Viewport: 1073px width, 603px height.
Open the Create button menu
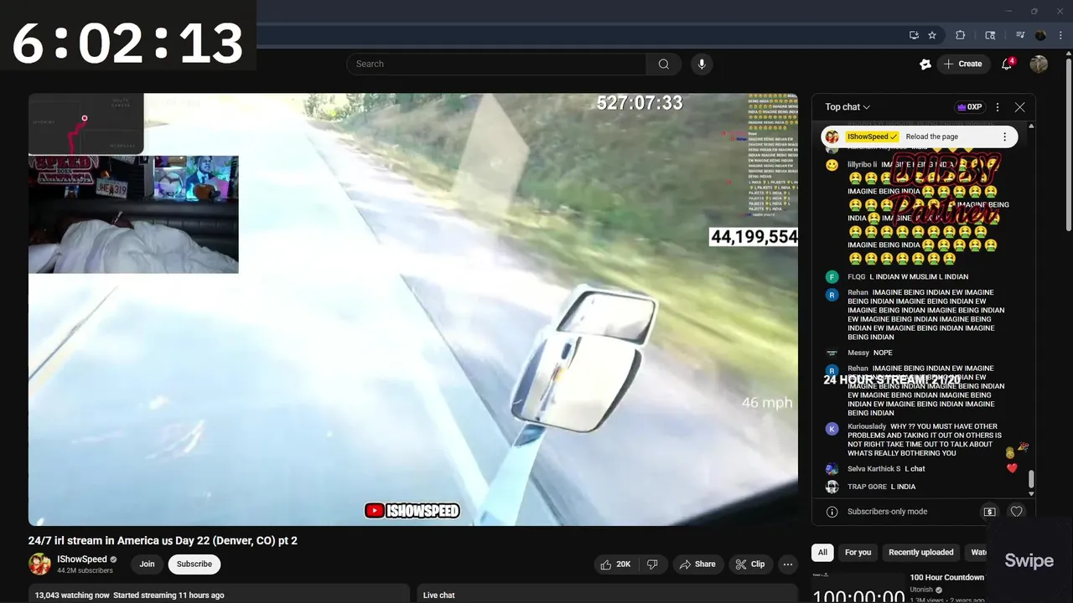(962, 64)
